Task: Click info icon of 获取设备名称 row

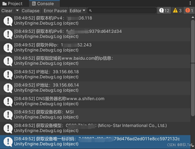Action: (8, 115)
